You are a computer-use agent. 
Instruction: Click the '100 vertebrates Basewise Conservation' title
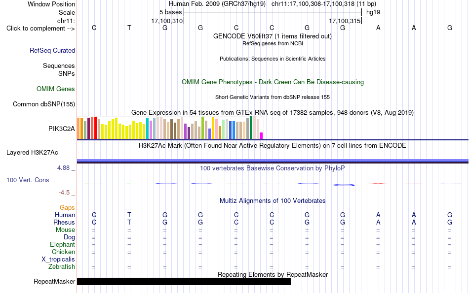(x=273, y=168)
